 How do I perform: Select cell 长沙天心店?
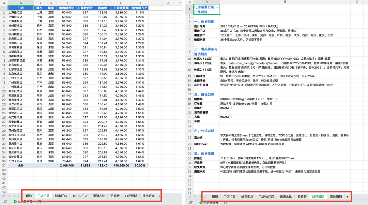click(x=21, y=161)
